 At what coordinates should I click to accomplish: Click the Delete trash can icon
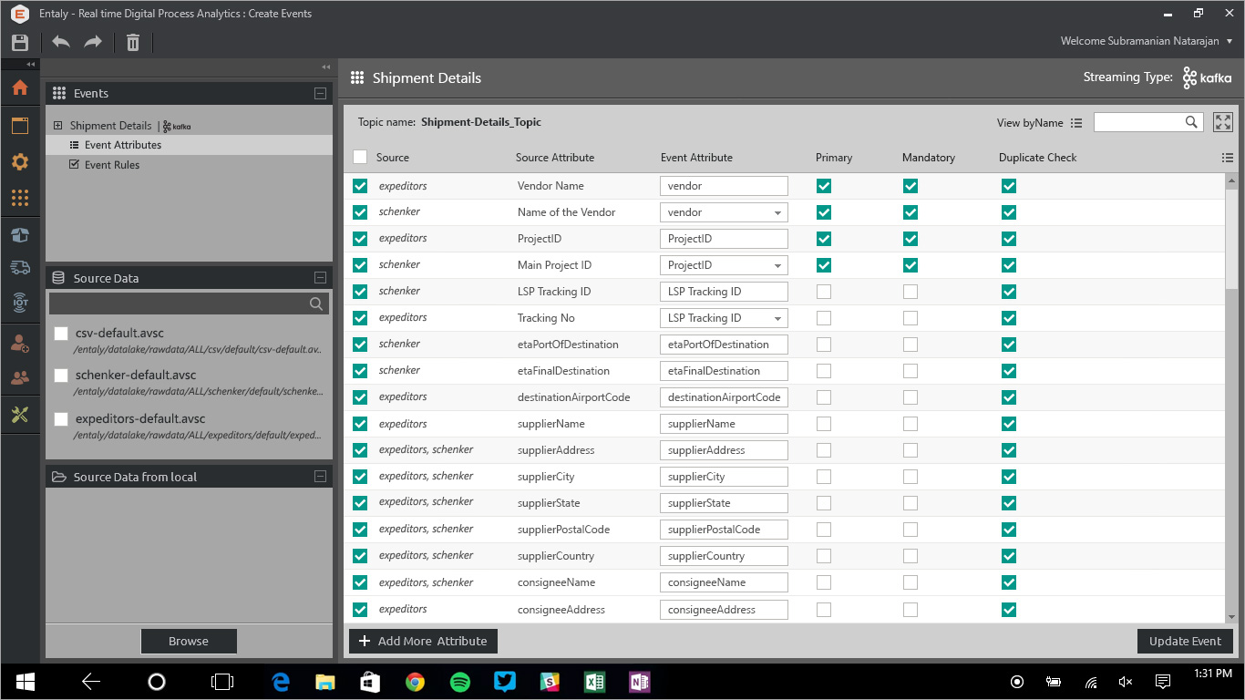tap(133, 42)
